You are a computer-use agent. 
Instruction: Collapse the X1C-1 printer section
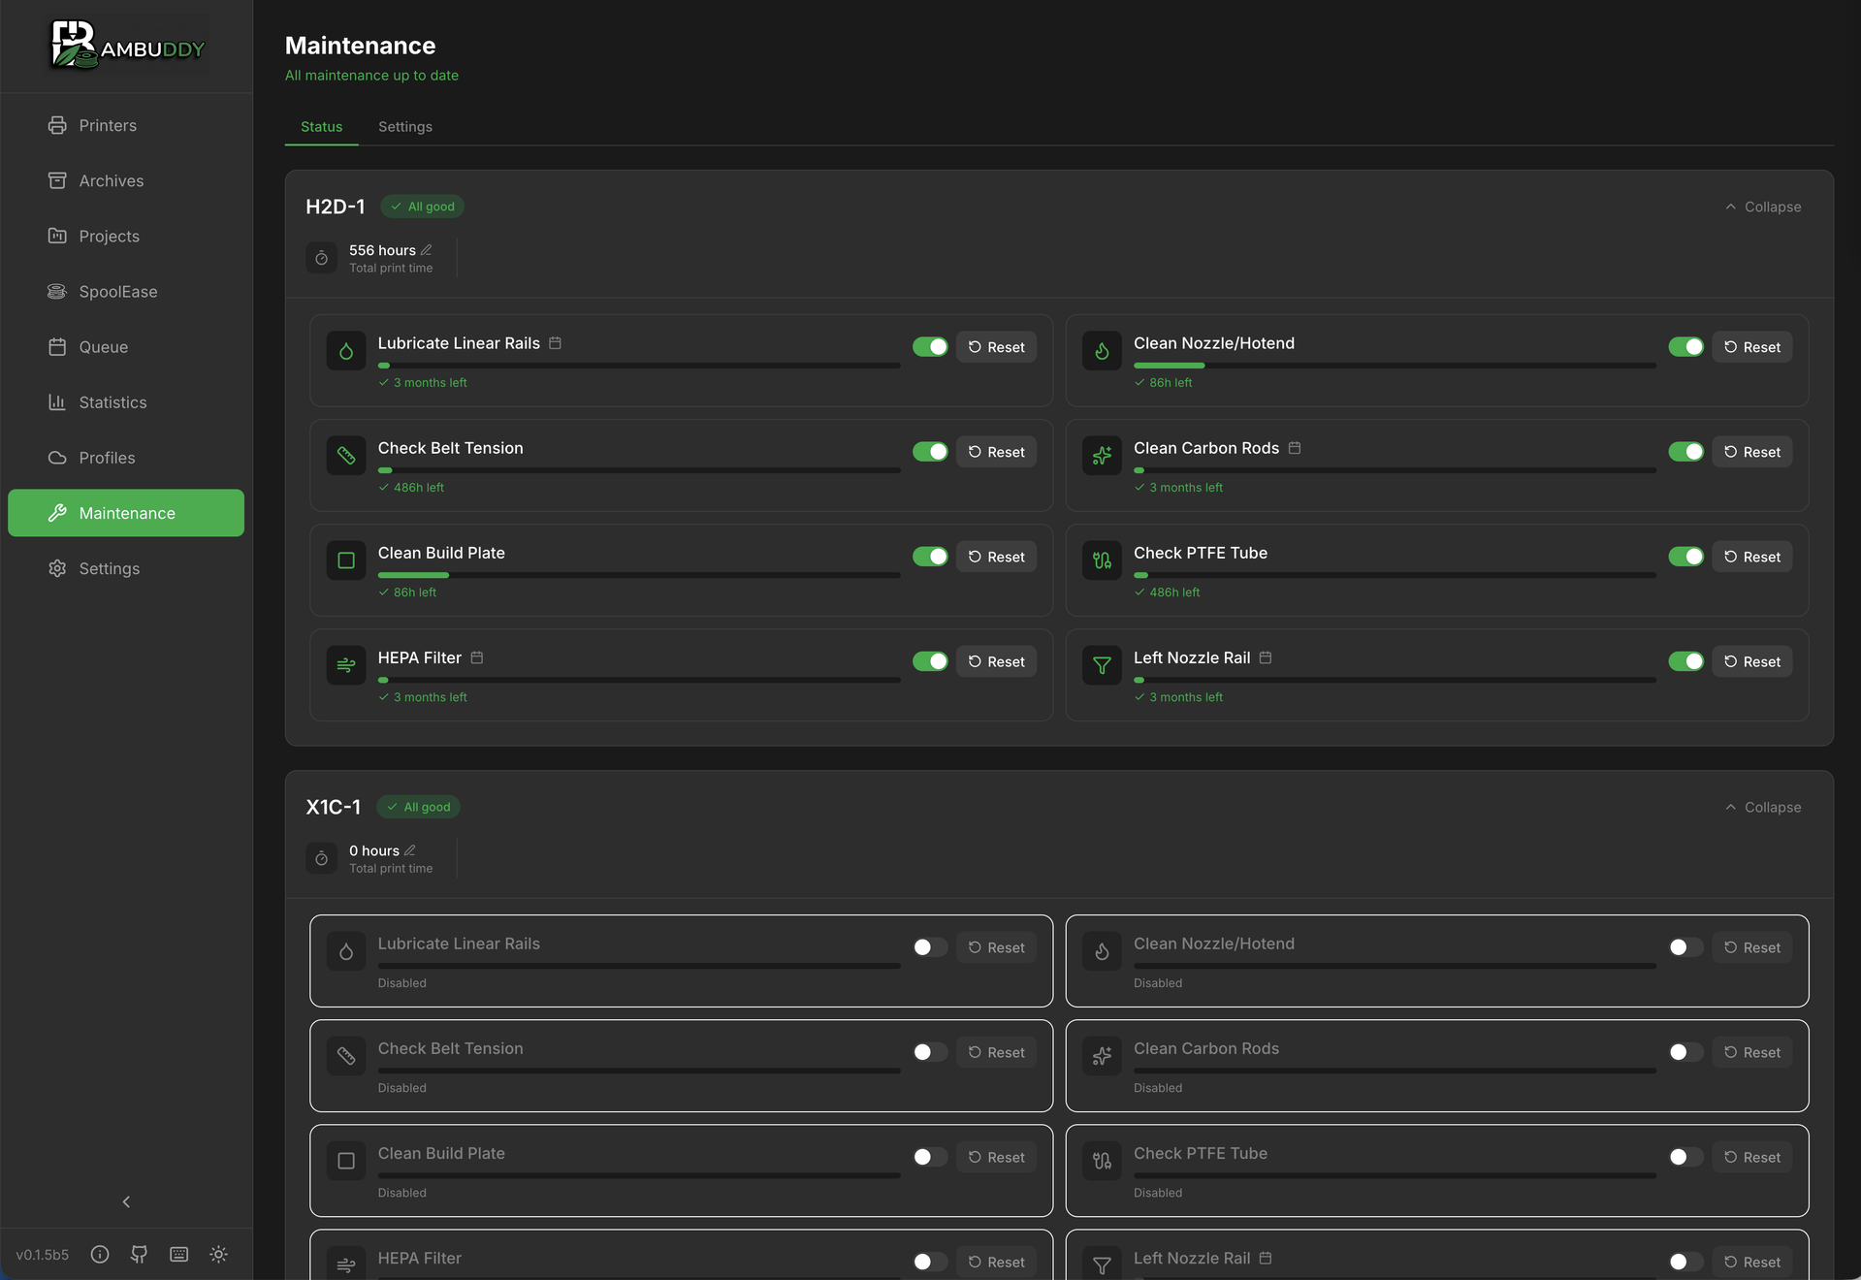click(1763, 807)
